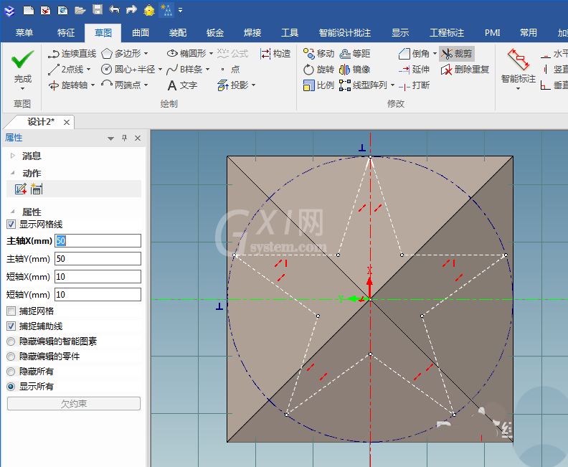The image size is (568, 467).
Task: Select the 旋转轴 rotation axis tool
Action: pos(67,85)
